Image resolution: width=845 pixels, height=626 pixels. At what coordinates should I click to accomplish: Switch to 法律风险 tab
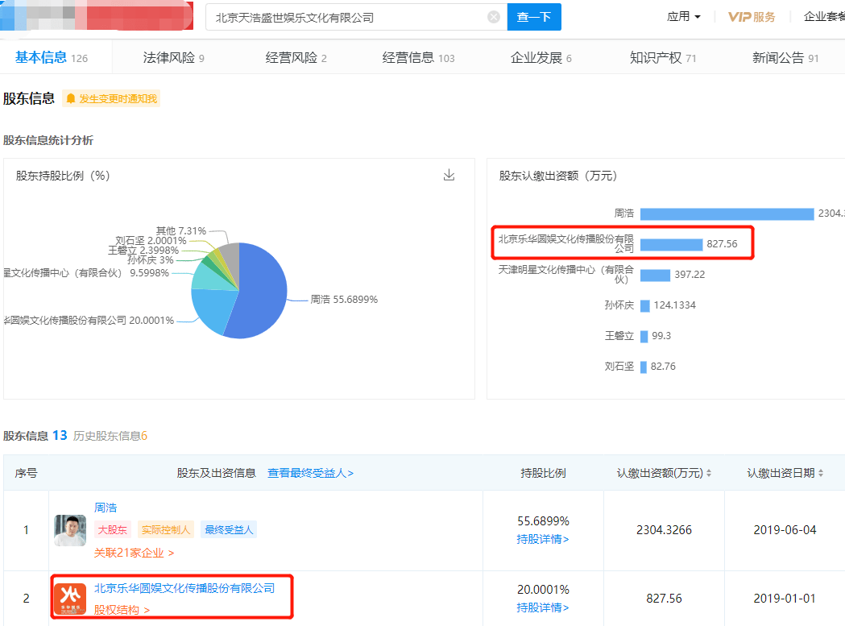[173, 58]
